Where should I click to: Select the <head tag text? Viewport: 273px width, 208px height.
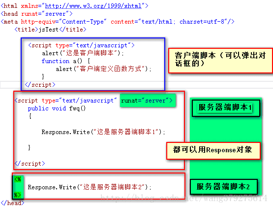pos(9,14)
